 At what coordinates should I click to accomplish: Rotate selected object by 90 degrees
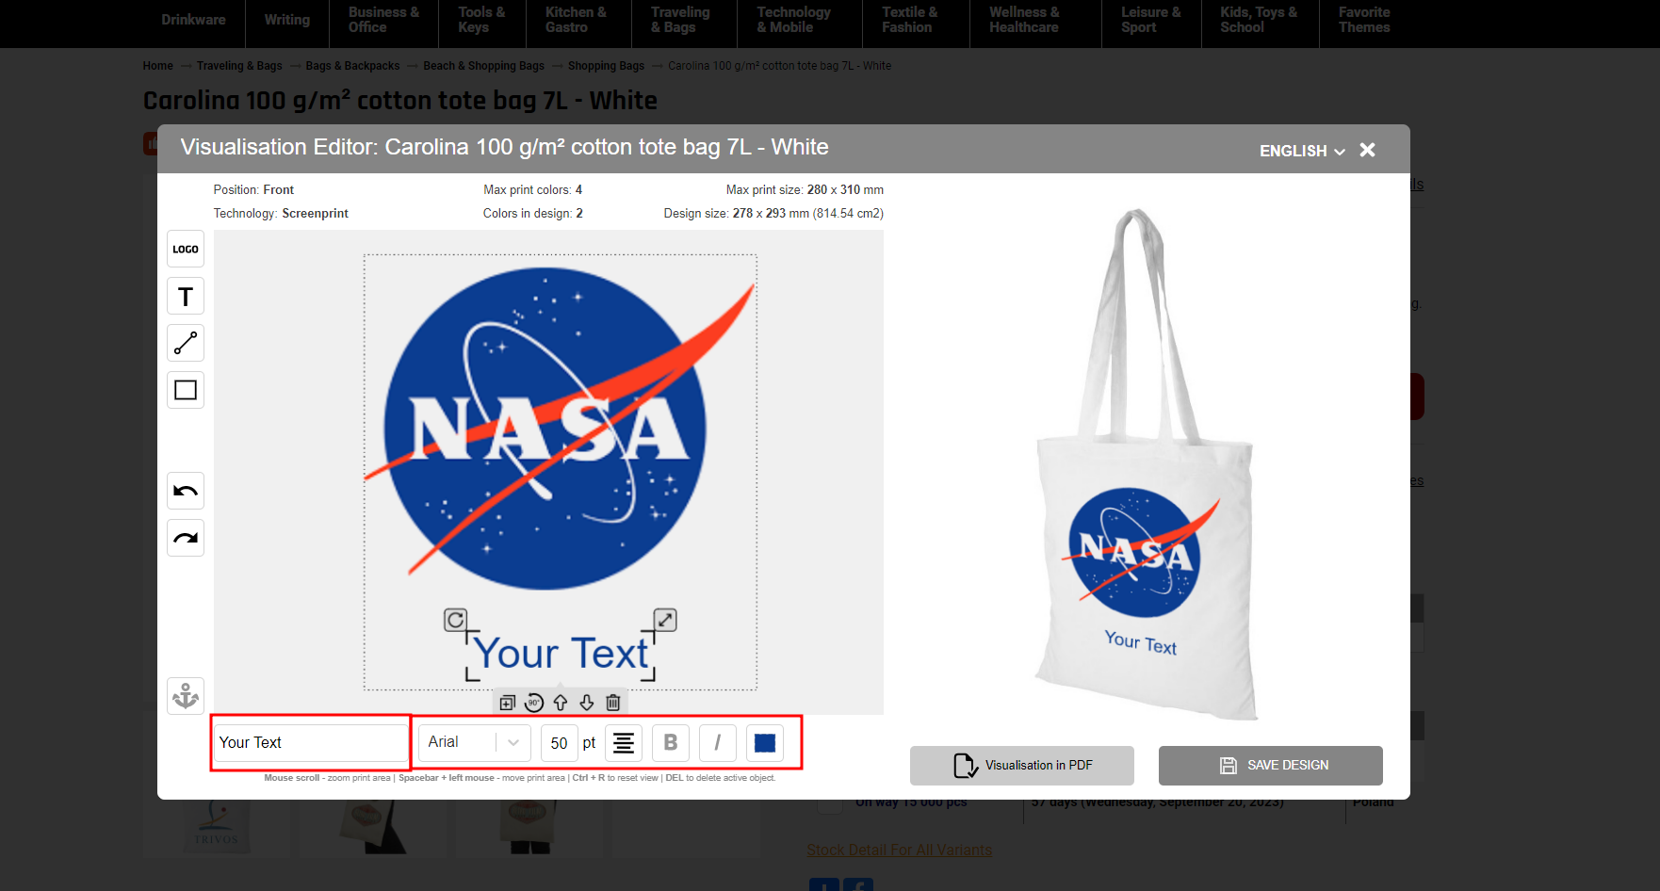tap(534, 703)
